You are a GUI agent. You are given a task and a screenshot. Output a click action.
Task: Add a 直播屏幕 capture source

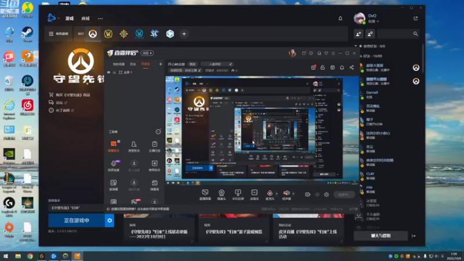click(x=205, y=195)
